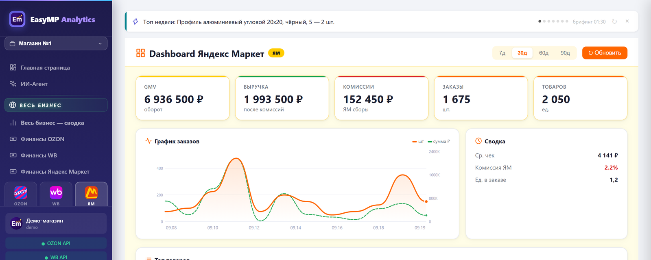Open the GMV metric card
Image resolution: width=651 pixels, height=260 pixels.
(x=183, y=98)
